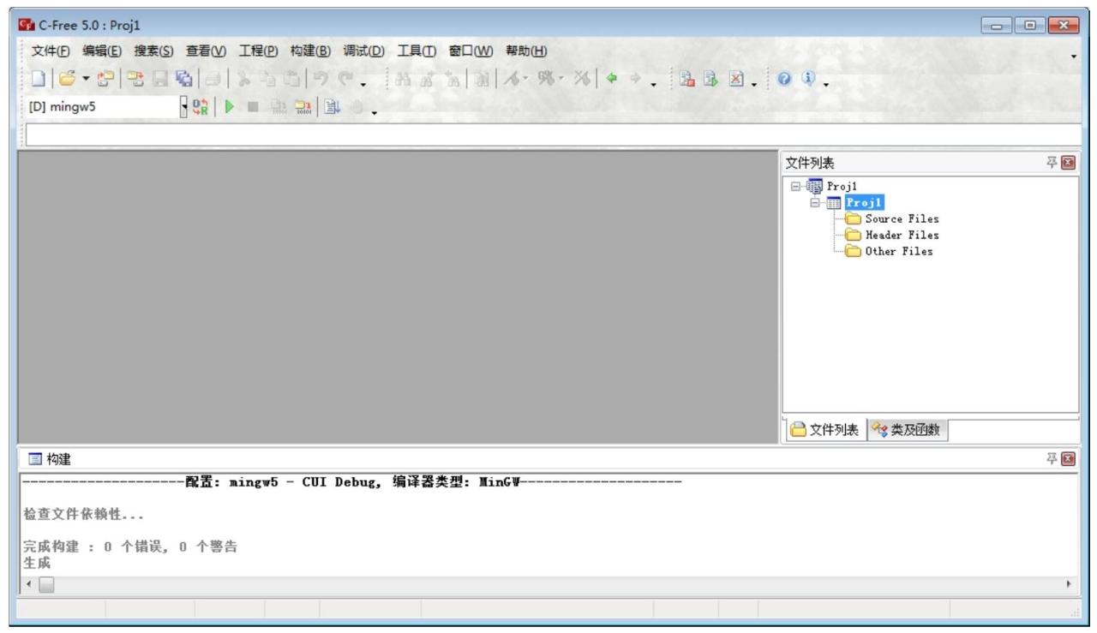This screenshot has width=1097, height=633.
Task: Open the 帮助(H) menu
Action: pos(526,51)
